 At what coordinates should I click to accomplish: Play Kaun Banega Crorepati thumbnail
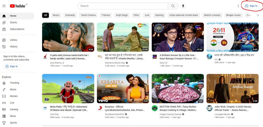178,37
